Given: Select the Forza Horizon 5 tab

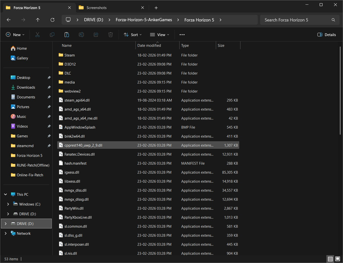Looking at the screenshot, I should click(x=39, y=8).
